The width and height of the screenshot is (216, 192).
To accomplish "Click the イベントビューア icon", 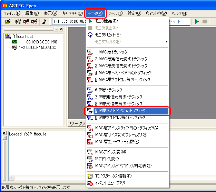I will click(90, 183).
